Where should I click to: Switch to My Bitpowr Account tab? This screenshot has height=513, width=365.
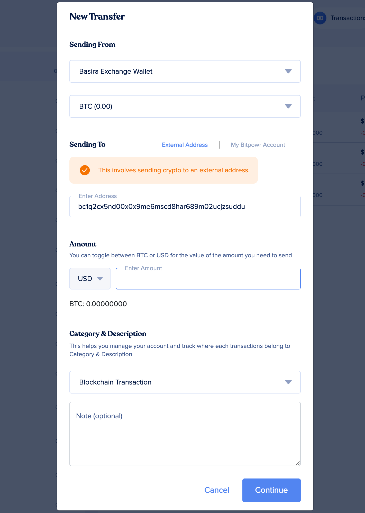(258, 145)
